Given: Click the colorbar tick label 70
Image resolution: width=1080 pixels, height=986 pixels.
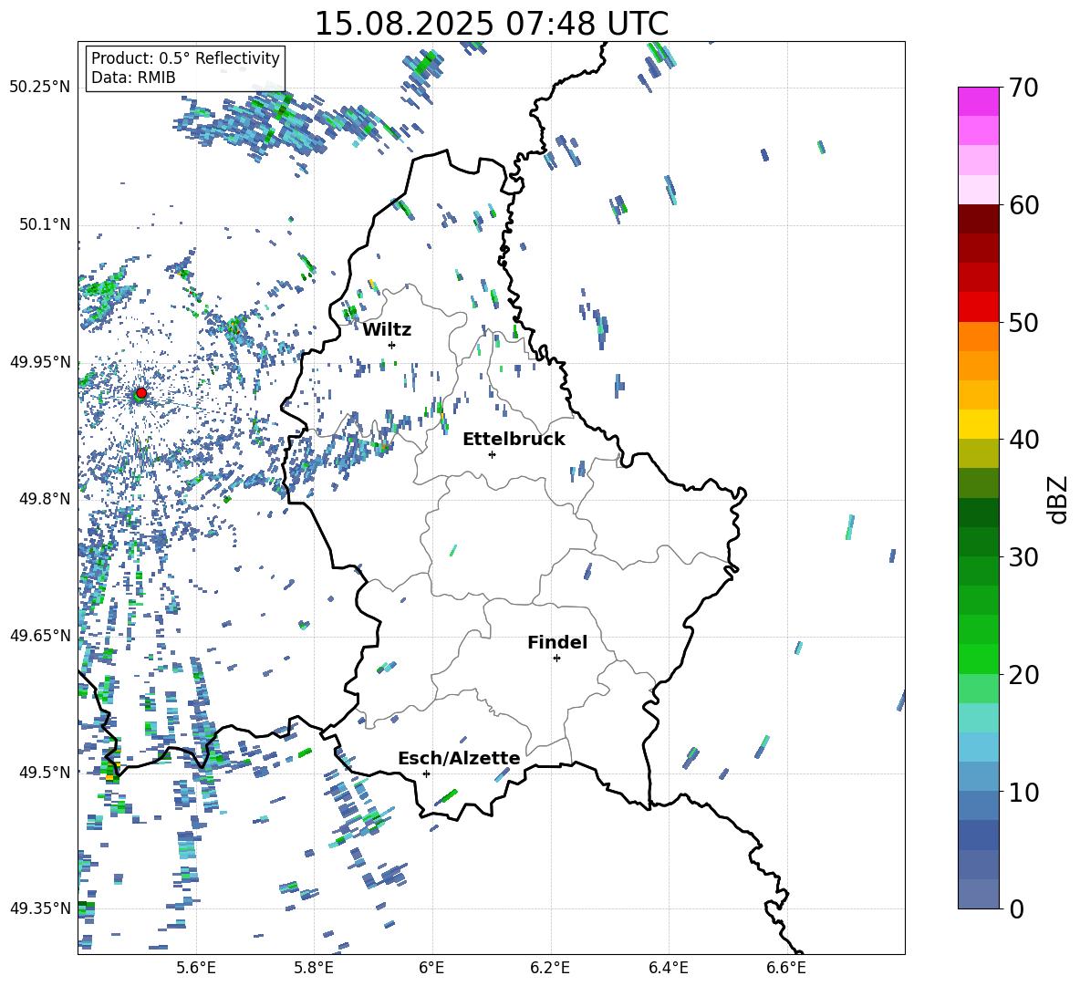Looking at the screenshot, I should click(1024, 88).
